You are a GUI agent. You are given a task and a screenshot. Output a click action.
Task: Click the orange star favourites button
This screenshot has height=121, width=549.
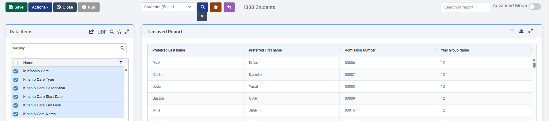pos(216,7)
